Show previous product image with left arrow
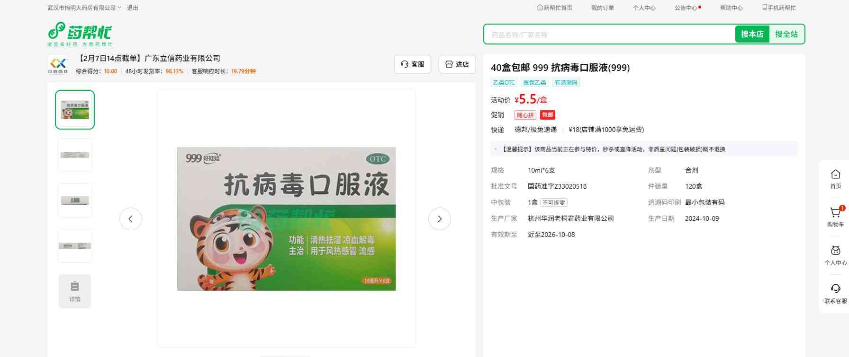Screen dimensions: 849x357 pyautogui.click(x=130, y=219)
